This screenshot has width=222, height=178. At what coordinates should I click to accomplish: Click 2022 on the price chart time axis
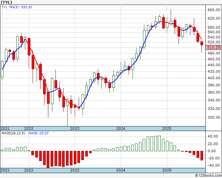[29, 128]
